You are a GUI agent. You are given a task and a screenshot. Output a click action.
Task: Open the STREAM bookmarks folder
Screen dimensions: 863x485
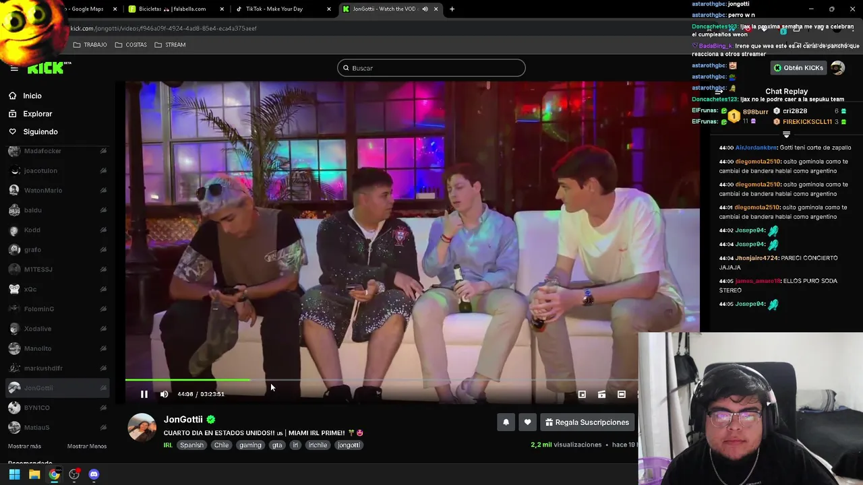point(170,44)
